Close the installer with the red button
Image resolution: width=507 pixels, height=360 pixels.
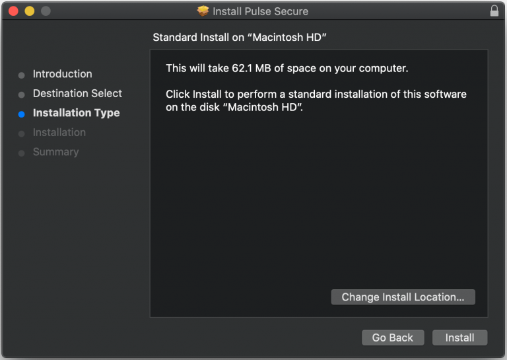[x=13, y=11]
